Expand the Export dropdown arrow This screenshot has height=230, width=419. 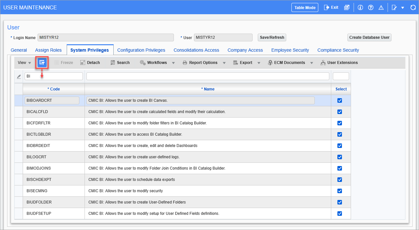tap(259, 63)
